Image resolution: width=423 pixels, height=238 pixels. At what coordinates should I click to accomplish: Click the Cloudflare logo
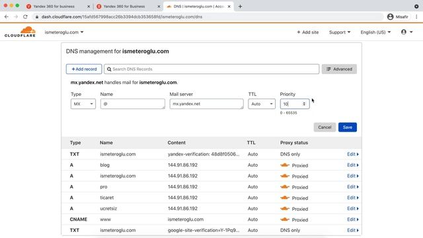pyautogui.click(x=20, y=32)
